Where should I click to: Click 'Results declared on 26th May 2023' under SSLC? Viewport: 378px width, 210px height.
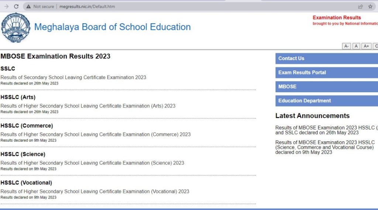(x=30, y=83)
